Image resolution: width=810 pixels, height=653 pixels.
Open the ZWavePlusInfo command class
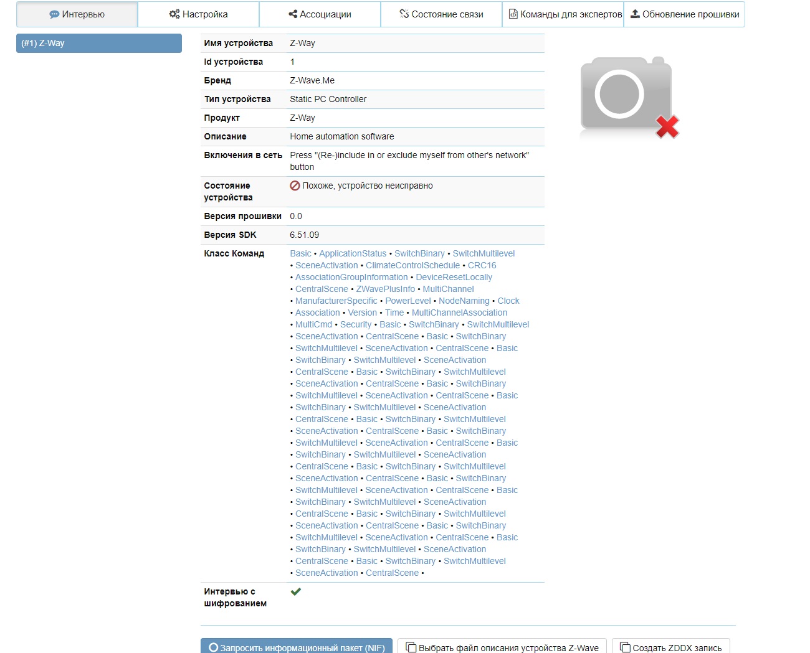(x=386, y=289)
